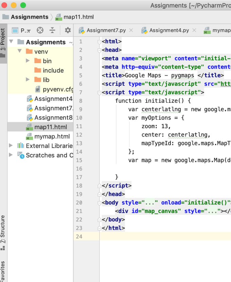Click the venv folder icon

tap(29, 51)
